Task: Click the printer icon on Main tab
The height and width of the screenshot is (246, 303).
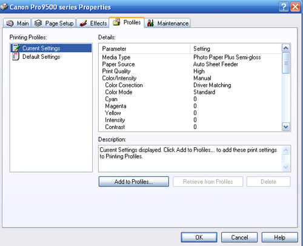Action: (10, 24)
